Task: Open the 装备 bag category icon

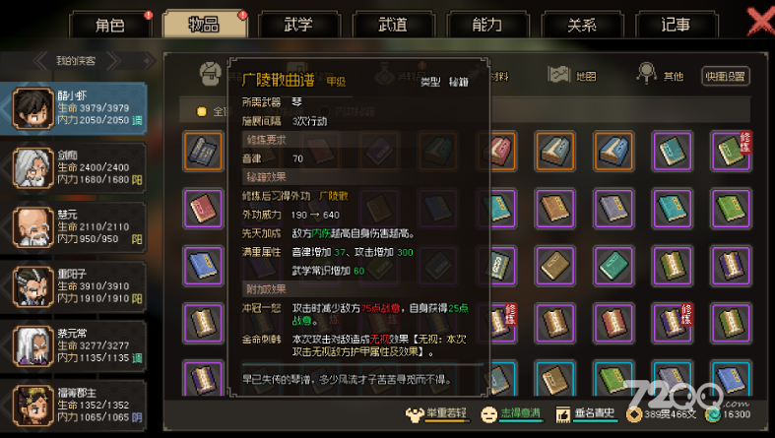Action: point(210,74)
